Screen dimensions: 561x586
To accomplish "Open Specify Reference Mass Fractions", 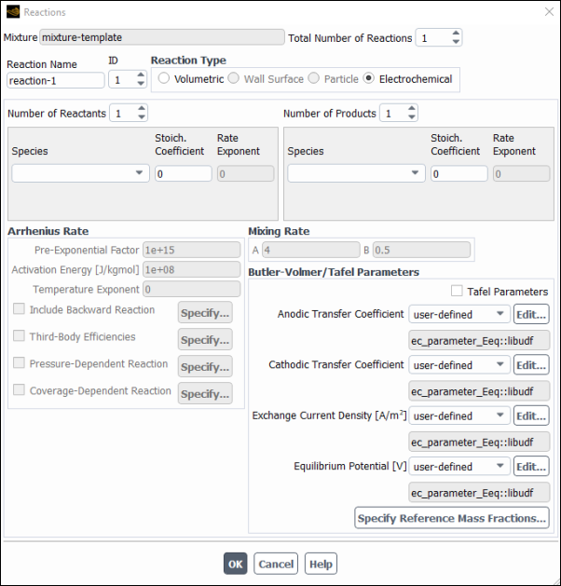I will 451,518.
